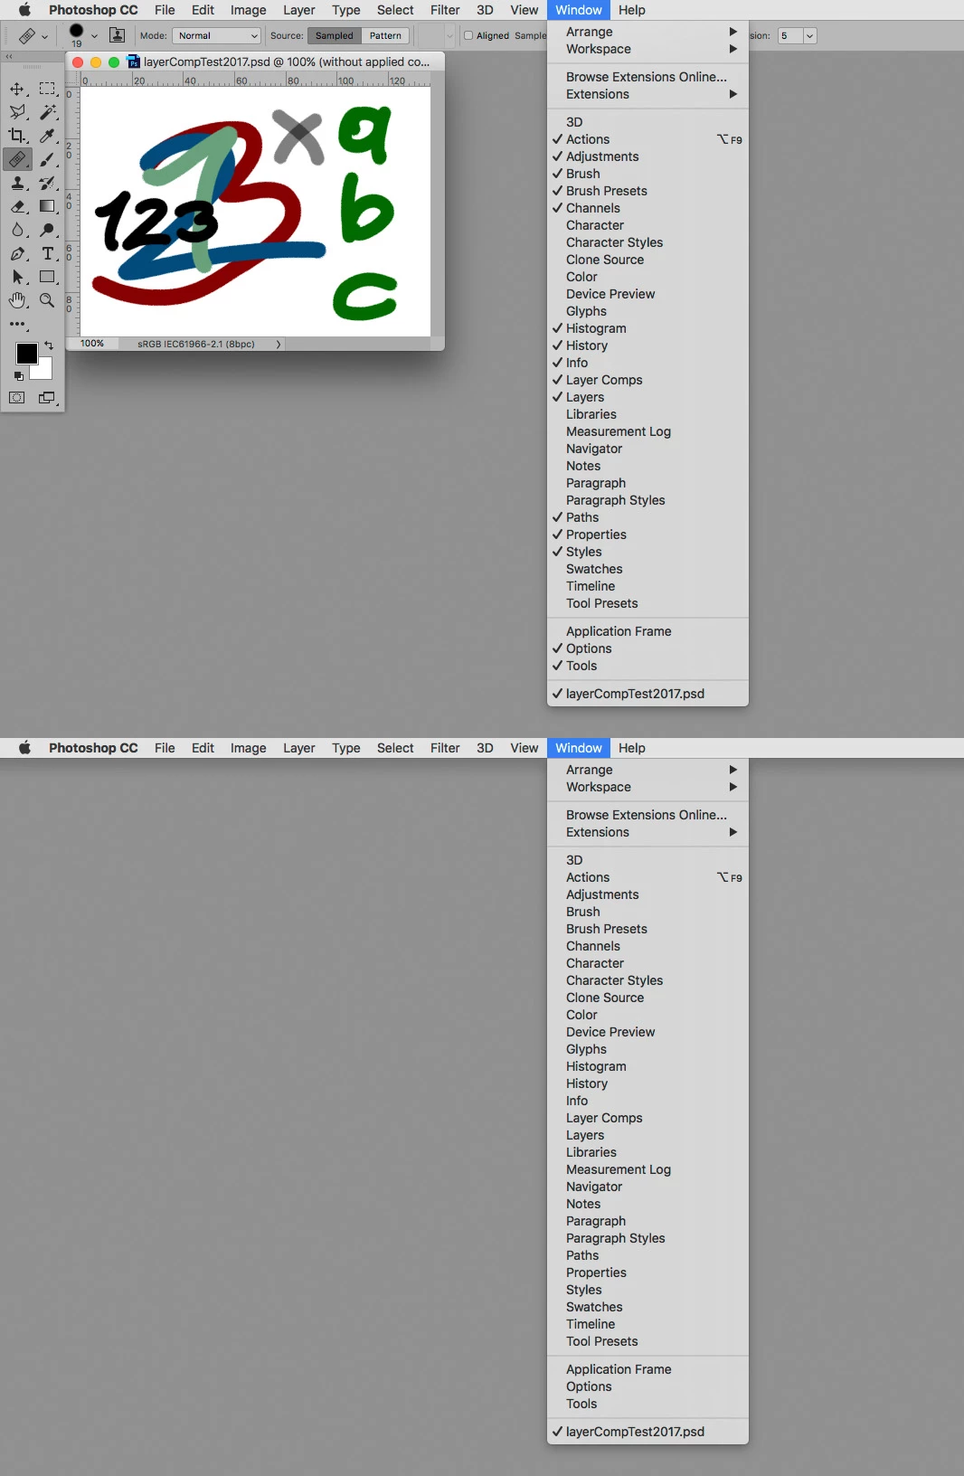964x1476 pixels.
Task: Change screen mode icon
Action: click(x=47, y=398)
